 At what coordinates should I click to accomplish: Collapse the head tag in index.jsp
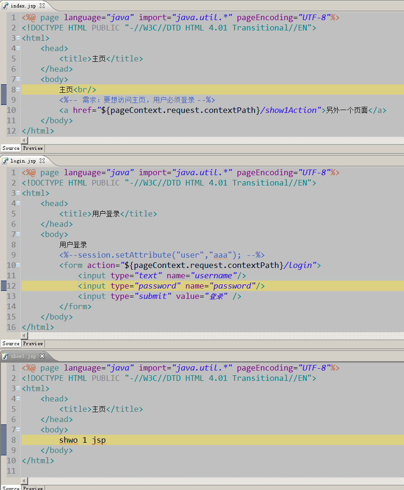(18, 48)
